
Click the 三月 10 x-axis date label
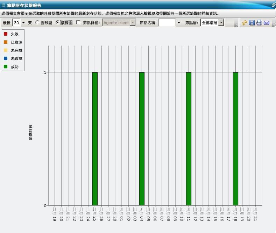point(182,214)
